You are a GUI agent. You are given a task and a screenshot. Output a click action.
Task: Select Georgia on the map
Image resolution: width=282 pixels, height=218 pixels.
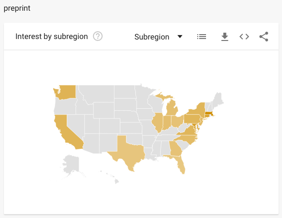tap(175, 149)
